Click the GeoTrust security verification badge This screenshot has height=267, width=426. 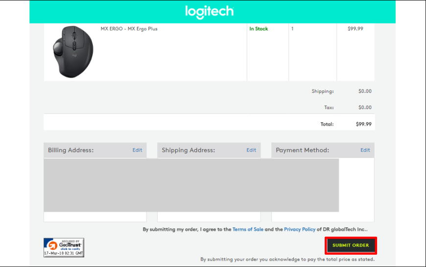64,247
